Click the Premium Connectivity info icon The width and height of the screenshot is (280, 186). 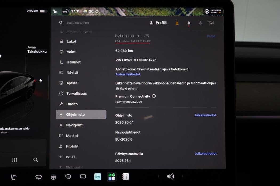[x=154, y=96]
